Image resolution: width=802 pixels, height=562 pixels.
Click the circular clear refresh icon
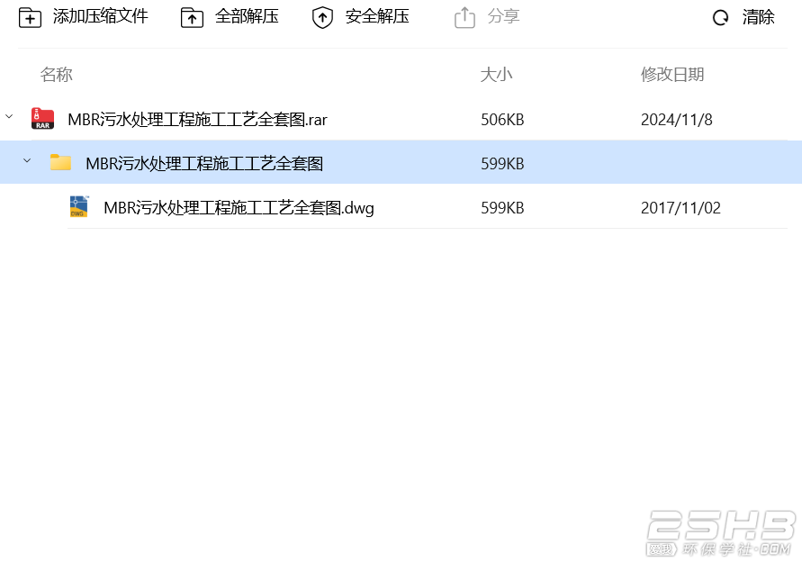coord(720,18)
